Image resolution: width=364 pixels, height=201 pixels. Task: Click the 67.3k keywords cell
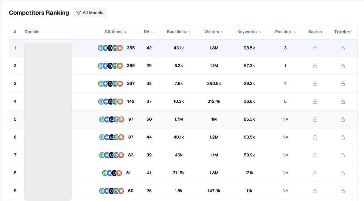(x=249, y=66)
